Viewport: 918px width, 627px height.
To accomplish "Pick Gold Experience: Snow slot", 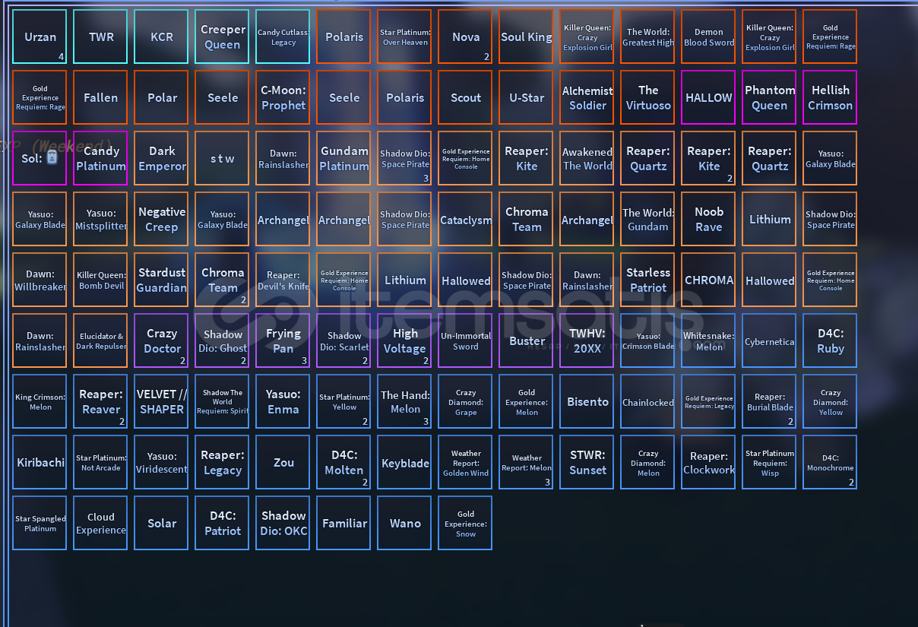I will tap(465, 523).
